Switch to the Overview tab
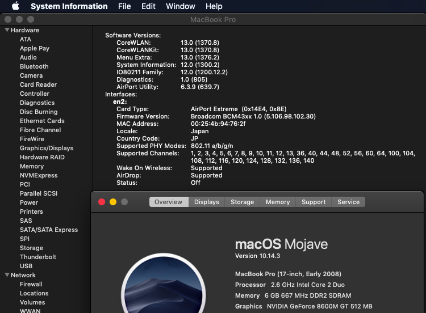426x313 pixels. 169,202
